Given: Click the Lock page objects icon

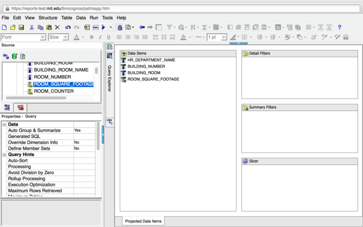Looking at the screenshot, I should tap(119, 27).
